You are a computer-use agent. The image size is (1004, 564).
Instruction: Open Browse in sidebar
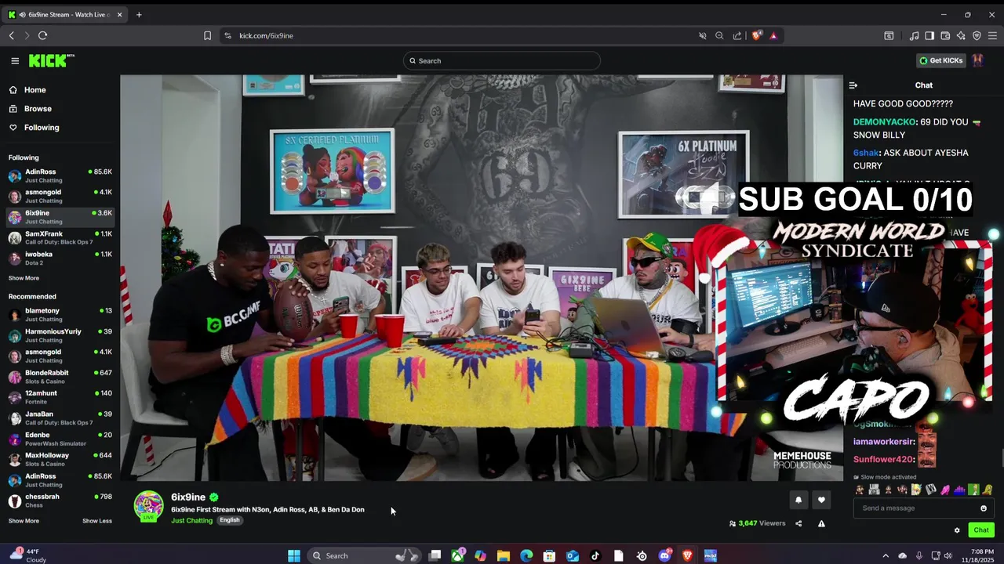tap(37, 109)
